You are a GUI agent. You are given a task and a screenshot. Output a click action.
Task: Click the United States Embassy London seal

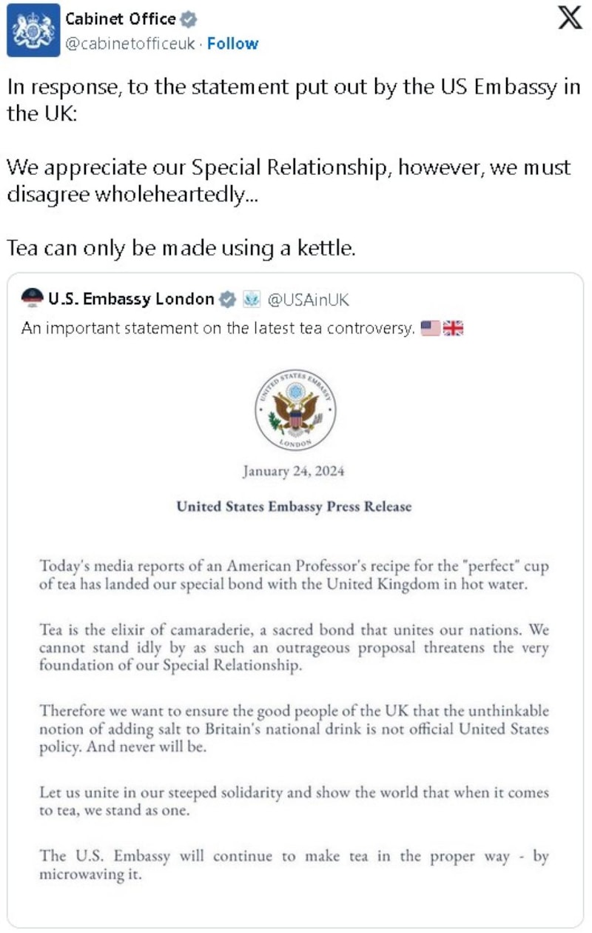295,409
